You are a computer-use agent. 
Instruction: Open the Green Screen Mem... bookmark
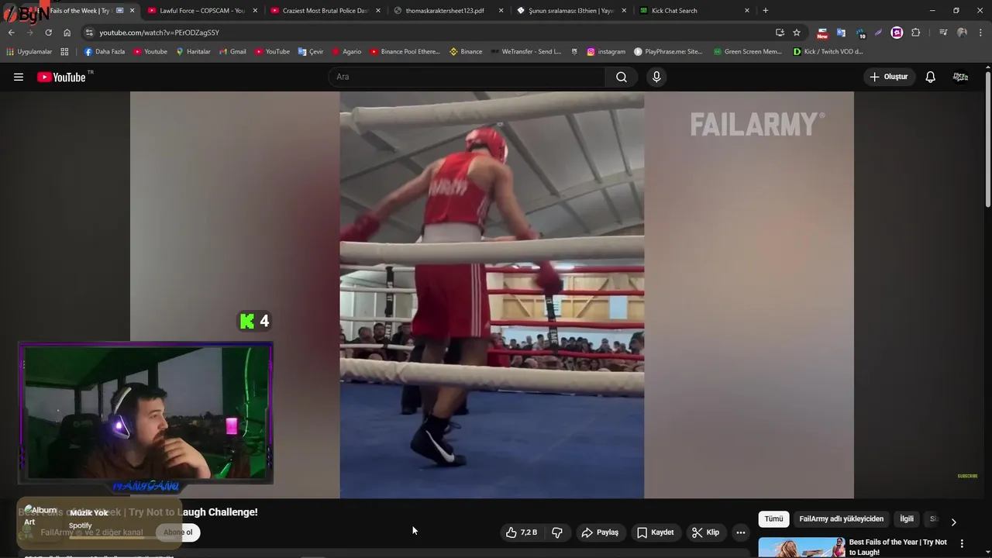click(747, 52)
